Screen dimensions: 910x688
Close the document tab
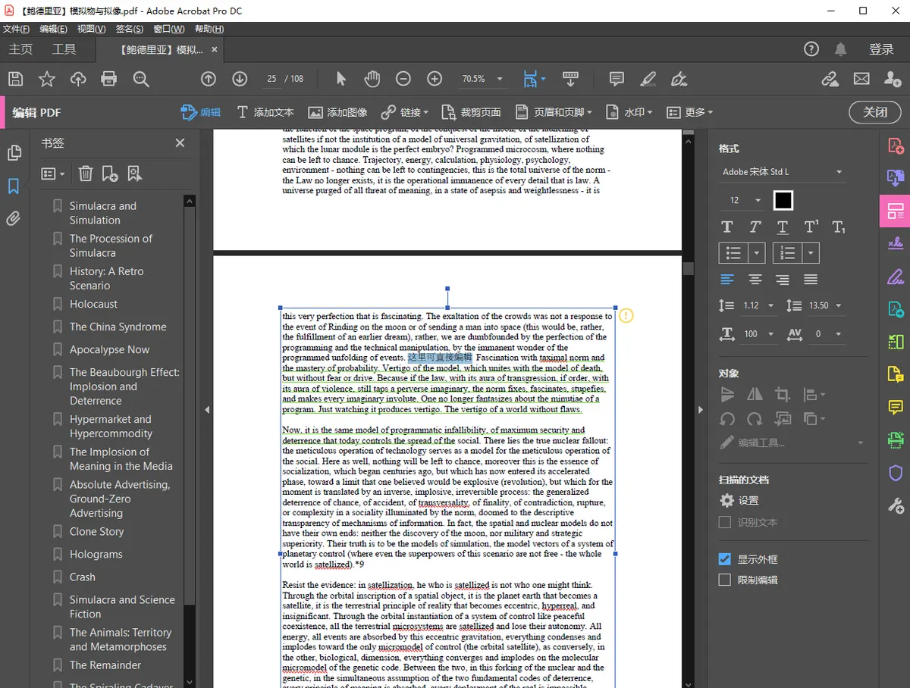click(x=215, y=49)
